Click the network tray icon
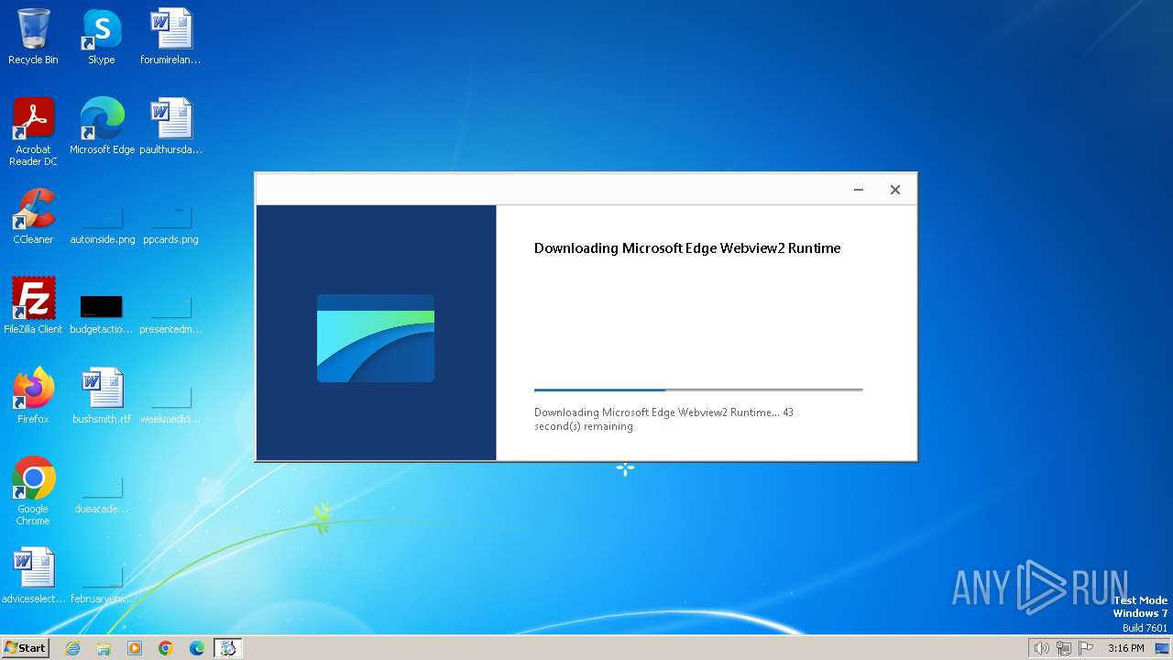1173x660 pixels. (x=1064, y=648)
